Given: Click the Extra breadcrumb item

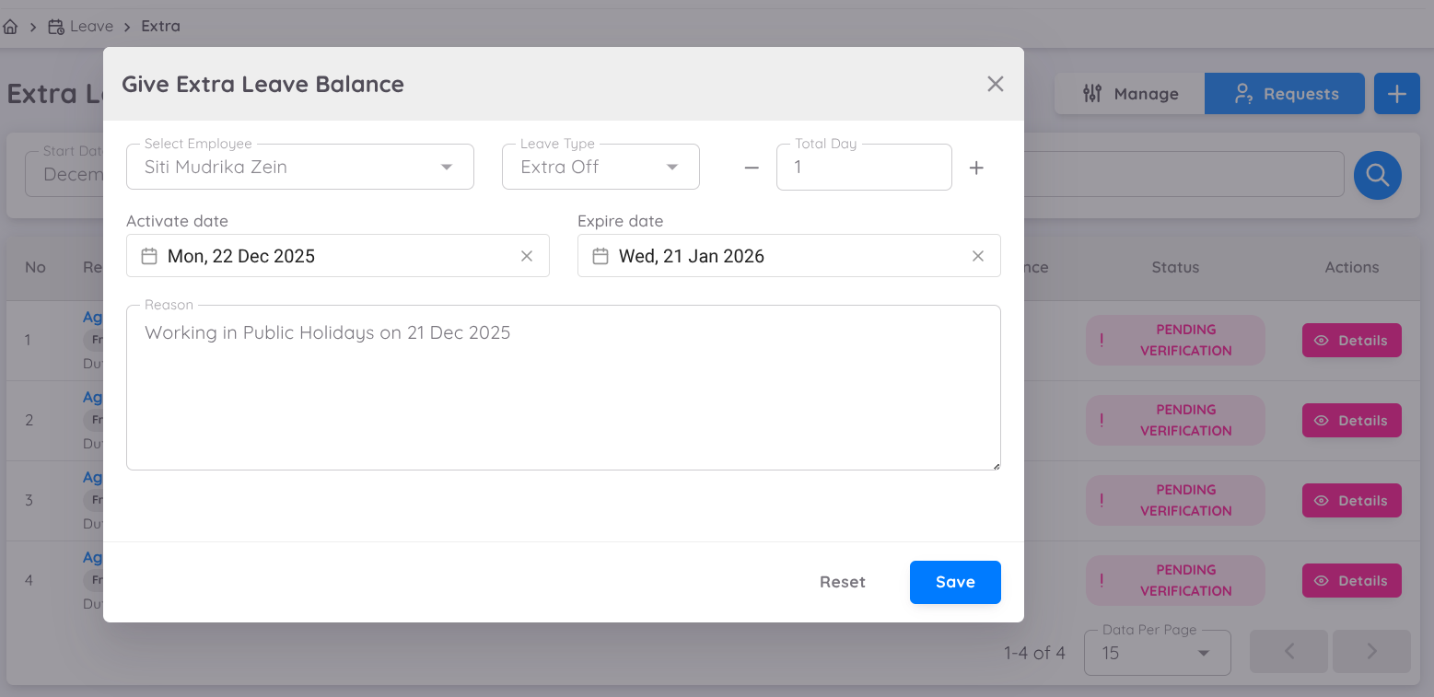Looking at the screenshot, I should [160, 26].
